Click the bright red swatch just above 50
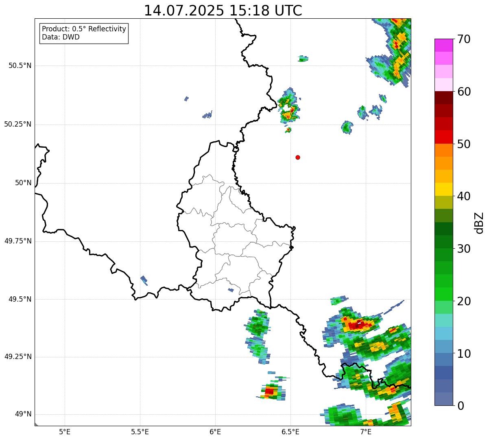 point(443,137)
